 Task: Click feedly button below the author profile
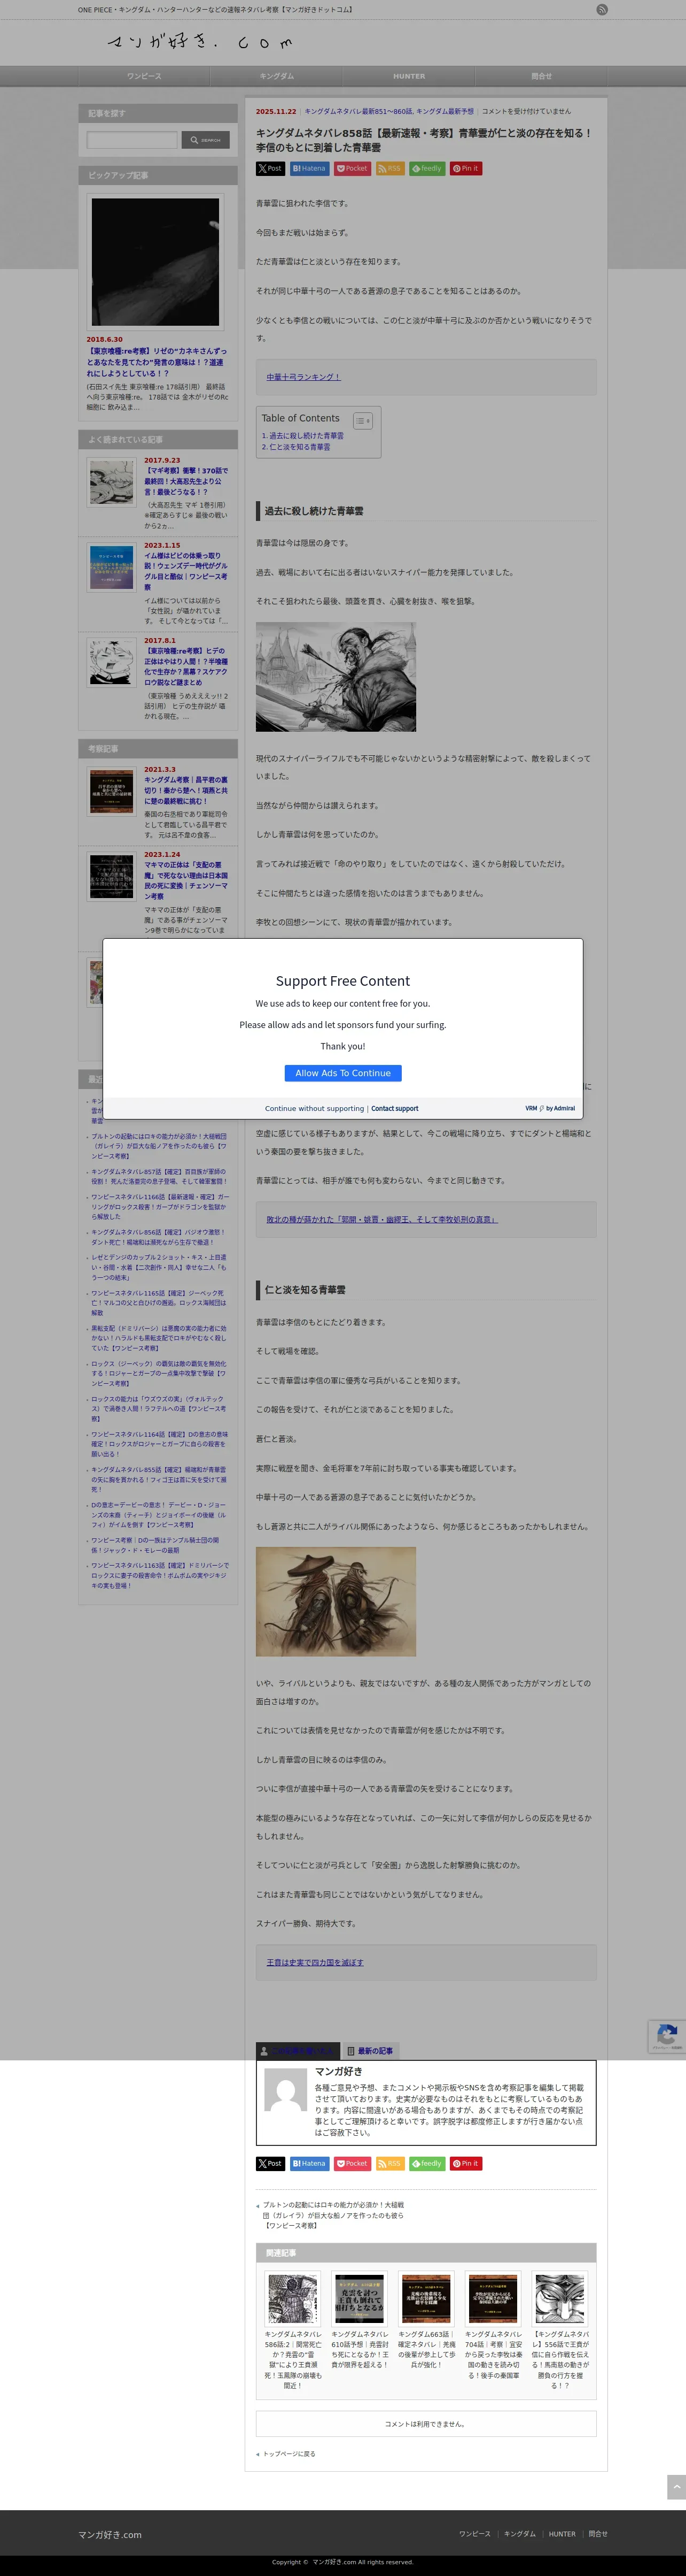[x=426, y=2163]
